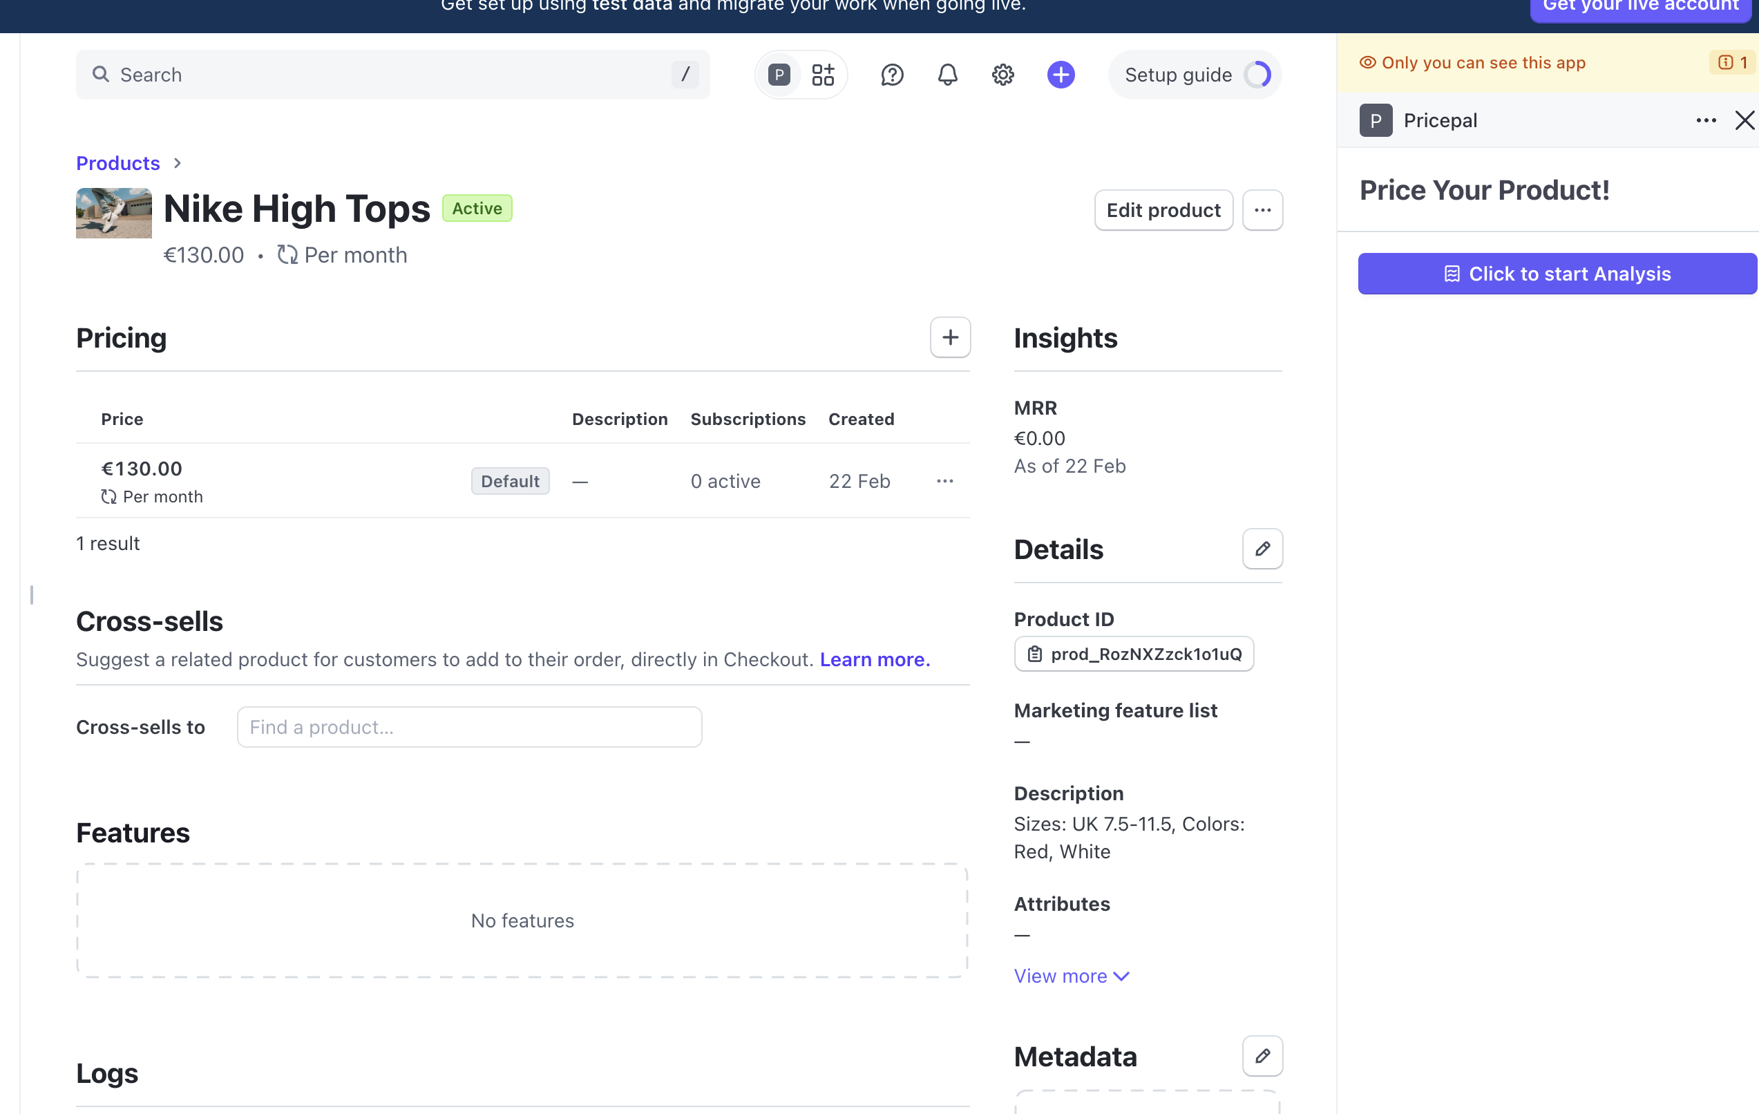This screenshot has width=1759, height=1114.
Task: Start analysis in Pricepal panel
Action: click(x=1557, y=274)
